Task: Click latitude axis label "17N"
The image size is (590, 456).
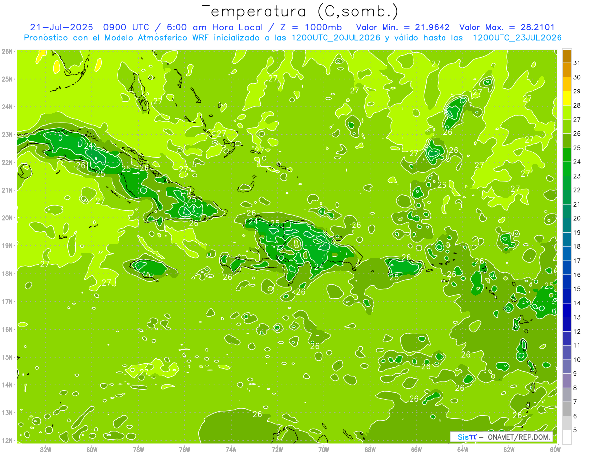Action: tap(7, 301)
